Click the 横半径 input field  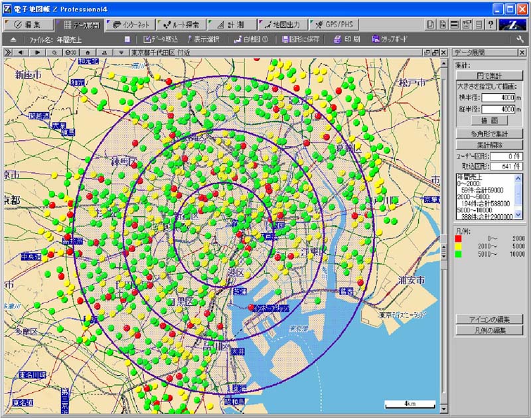[498, 98]
